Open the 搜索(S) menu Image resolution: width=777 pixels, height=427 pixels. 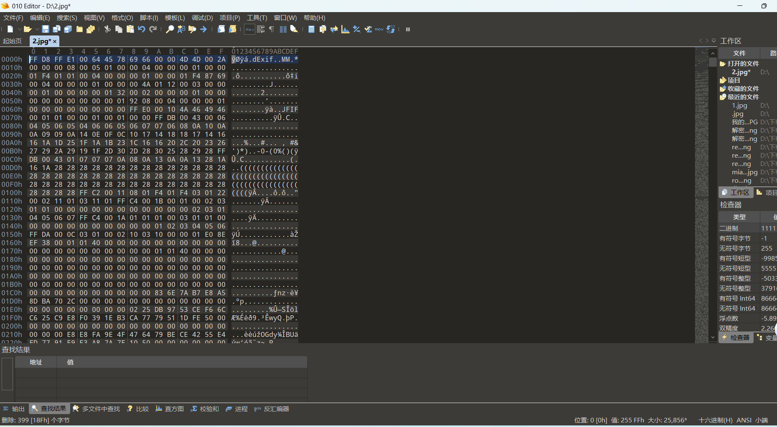point(67,18)
